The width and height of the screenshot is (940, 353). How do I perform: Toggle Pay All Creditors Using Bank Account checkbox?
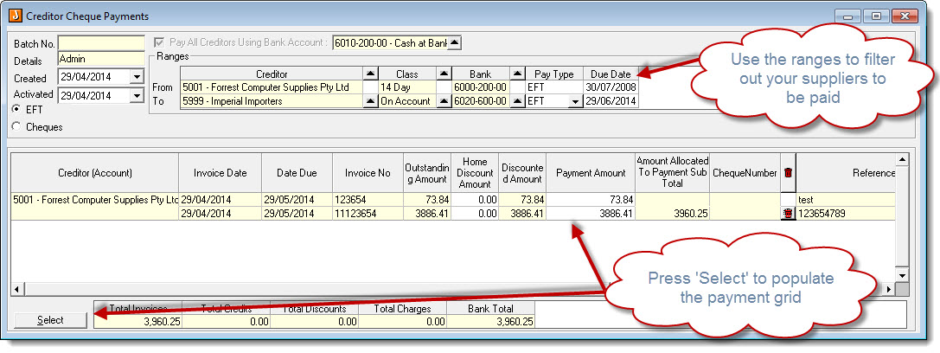[x=159, y=42]
